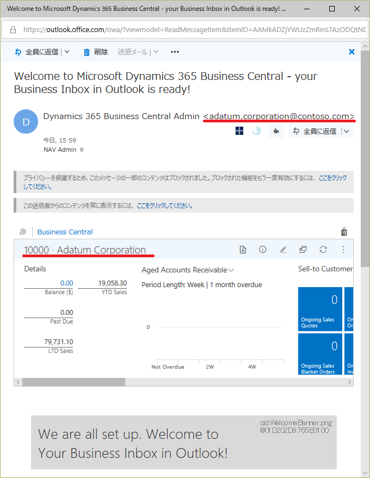Click Reply all beside the like icon
Image resolution: width=370 pixels, height=478 pixels.
315,132
